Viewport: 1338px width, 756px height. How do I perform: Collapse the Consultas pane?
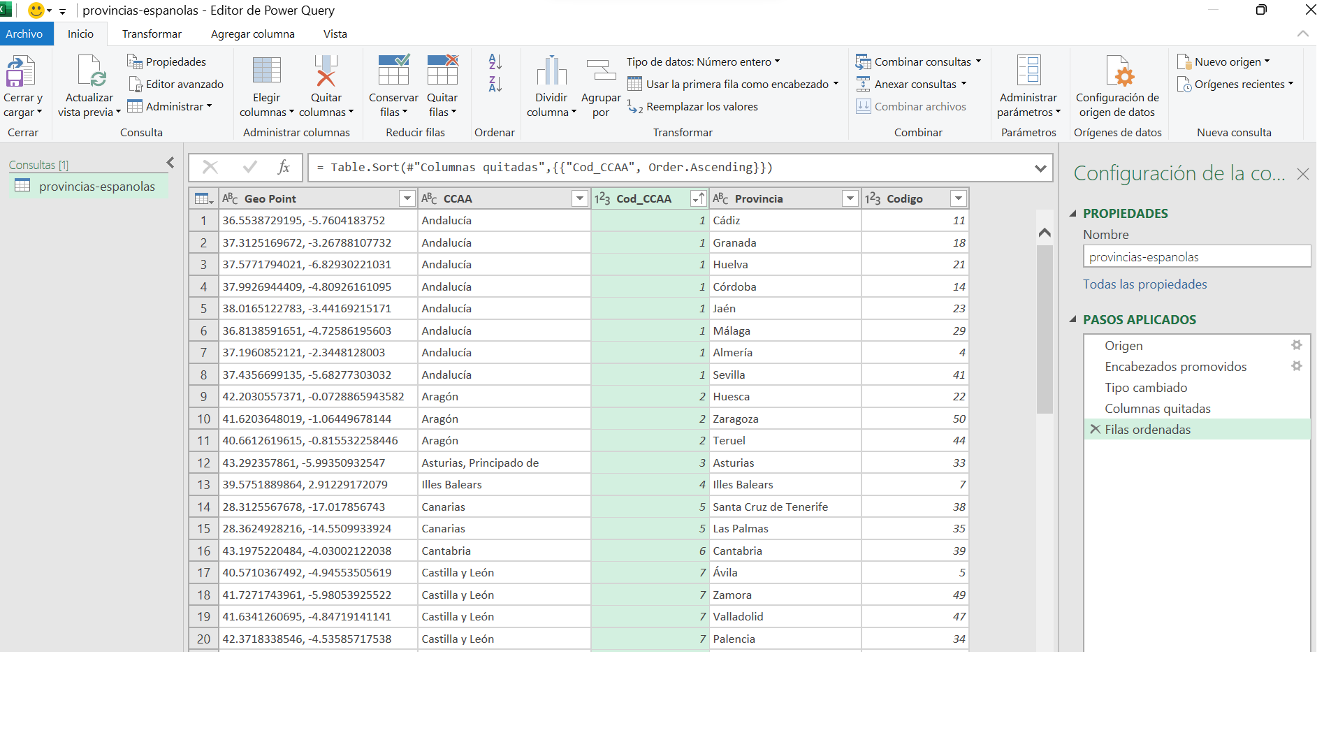point(170,163)
